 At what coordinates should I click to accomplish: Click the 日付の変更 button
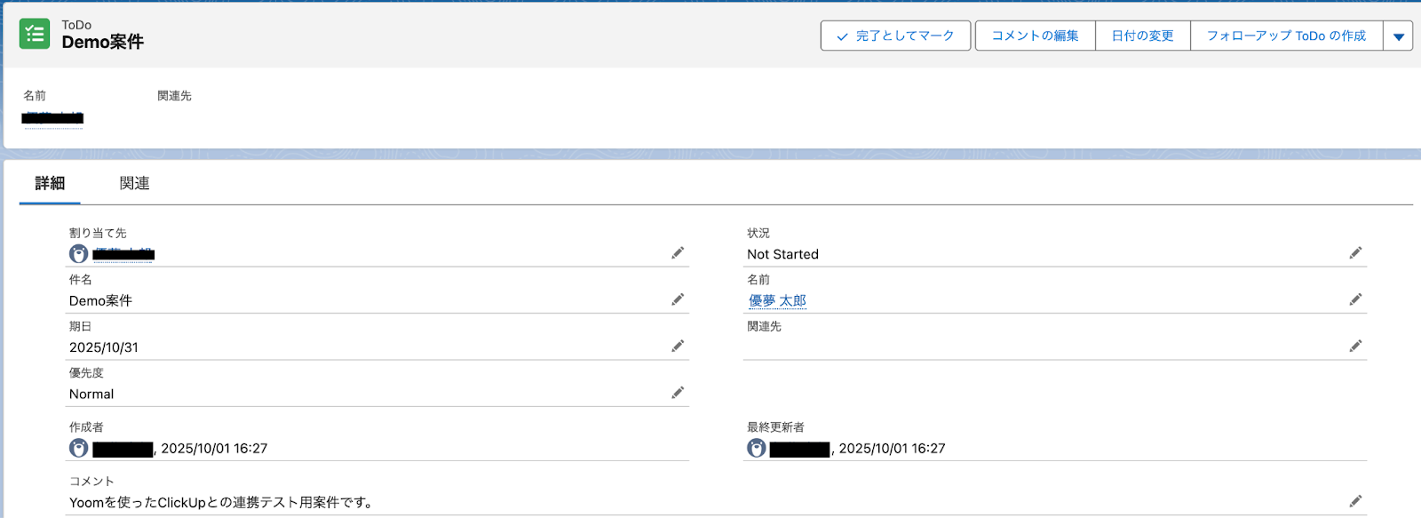coord(1142,36)
